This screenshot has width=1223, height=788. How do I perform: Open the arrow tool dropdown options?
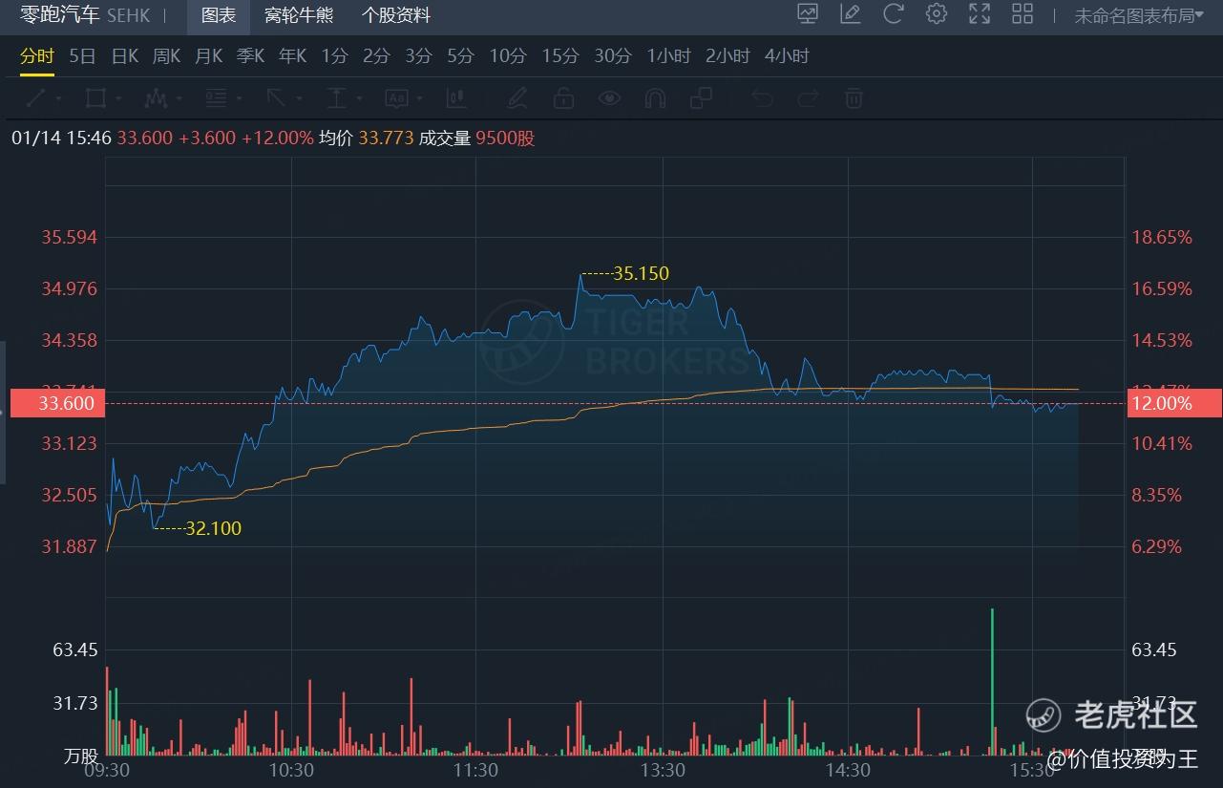click(294, 98)
